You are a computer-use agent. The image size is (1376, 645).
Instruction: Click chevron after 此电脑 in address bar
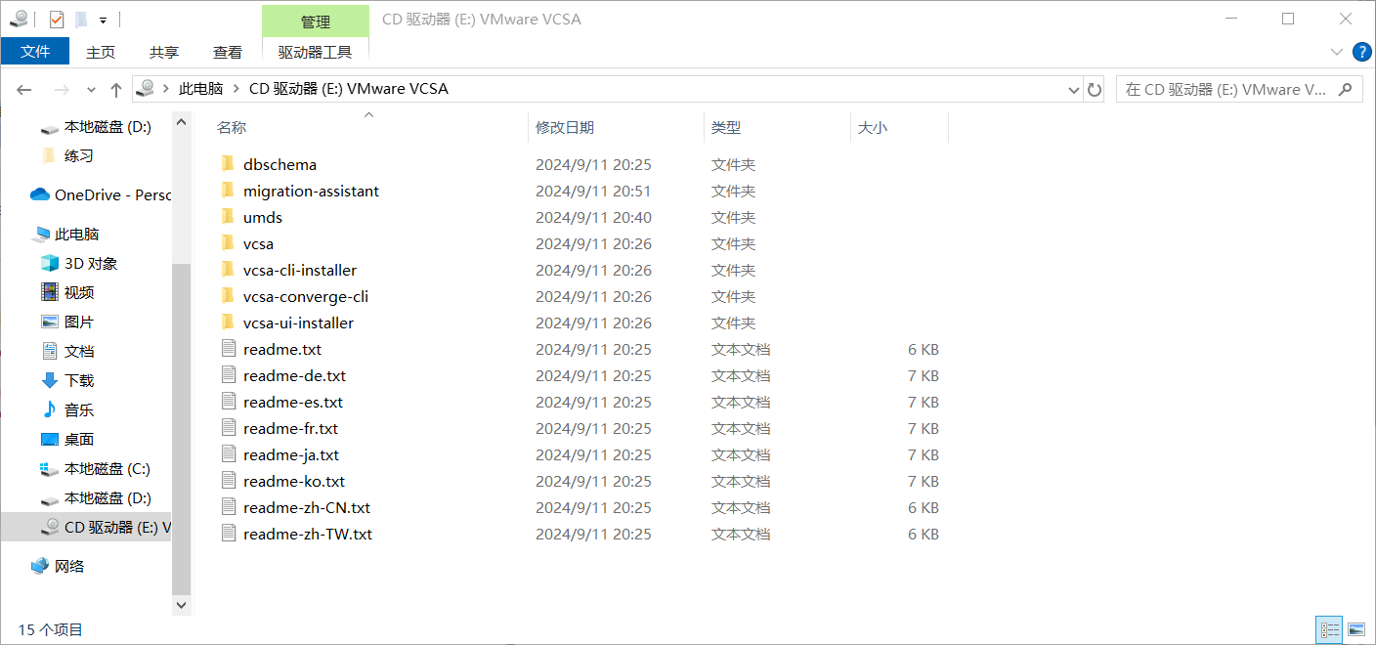click(236, 89)
